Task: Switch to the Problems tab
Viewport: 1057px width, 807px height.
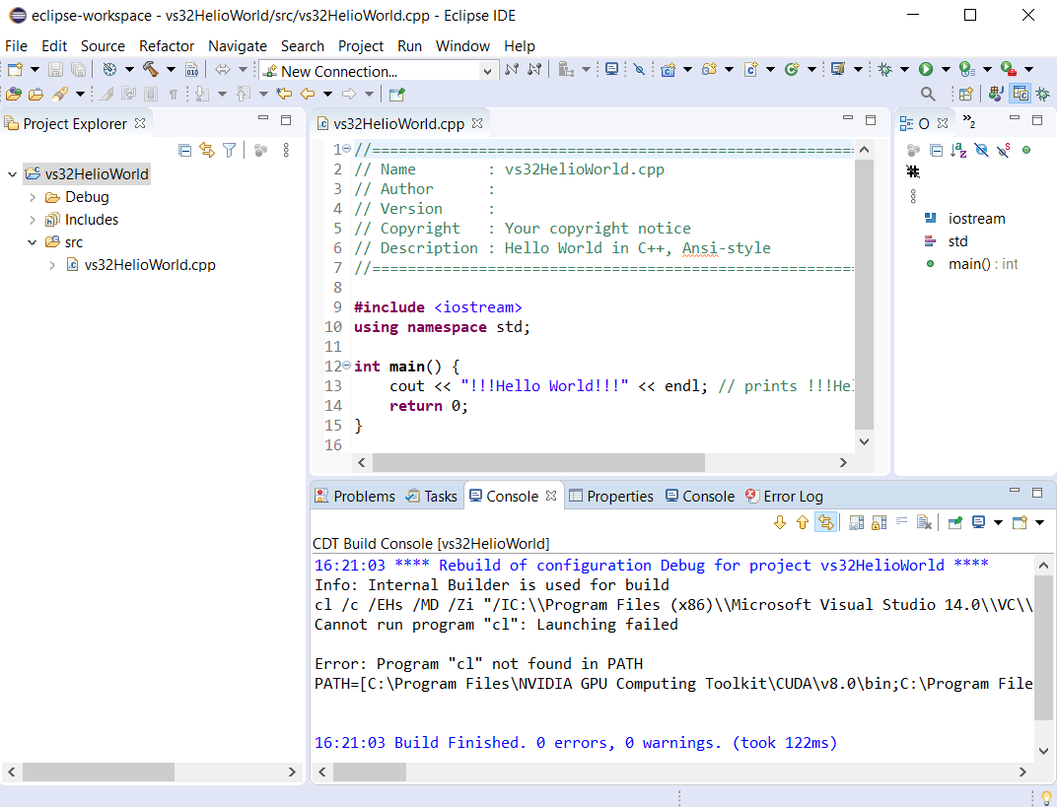Action: point(355,496)
